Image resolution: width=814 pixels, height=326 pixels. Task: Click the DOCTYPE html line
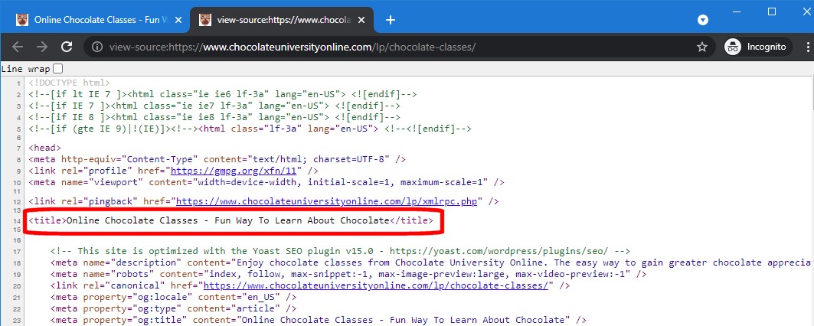pyautogui.click(x=69, y=83)
